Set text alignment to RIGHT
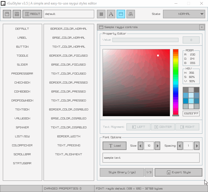The width and height of the screenshot is (208, 192). coord(187,127)
